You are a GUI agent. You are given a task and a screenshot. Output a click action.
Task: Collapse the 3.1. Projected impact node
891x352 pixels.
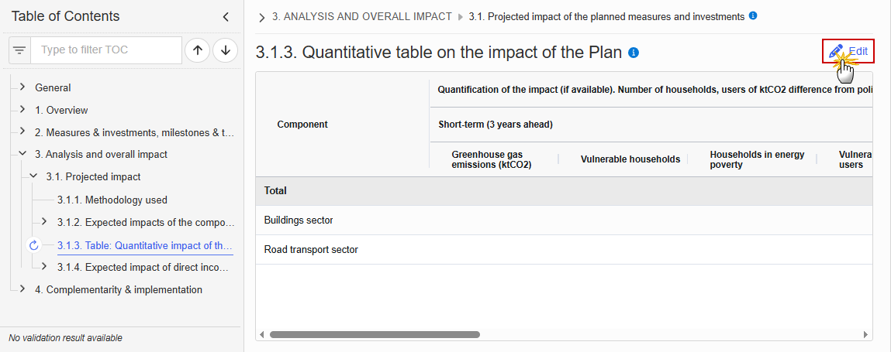pos(33,176)
